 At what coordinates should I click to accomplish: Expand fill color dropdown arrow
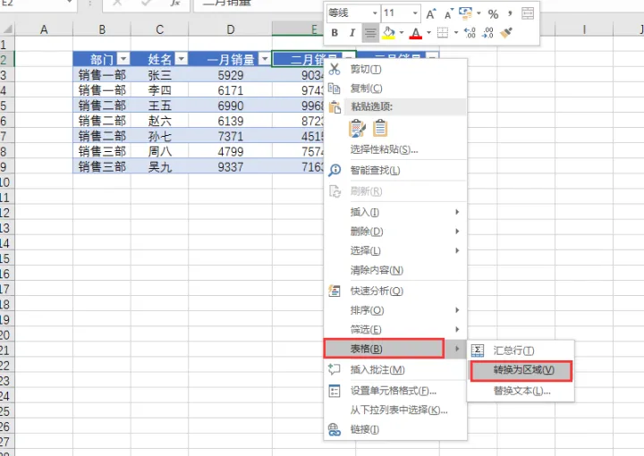(402, 32)
